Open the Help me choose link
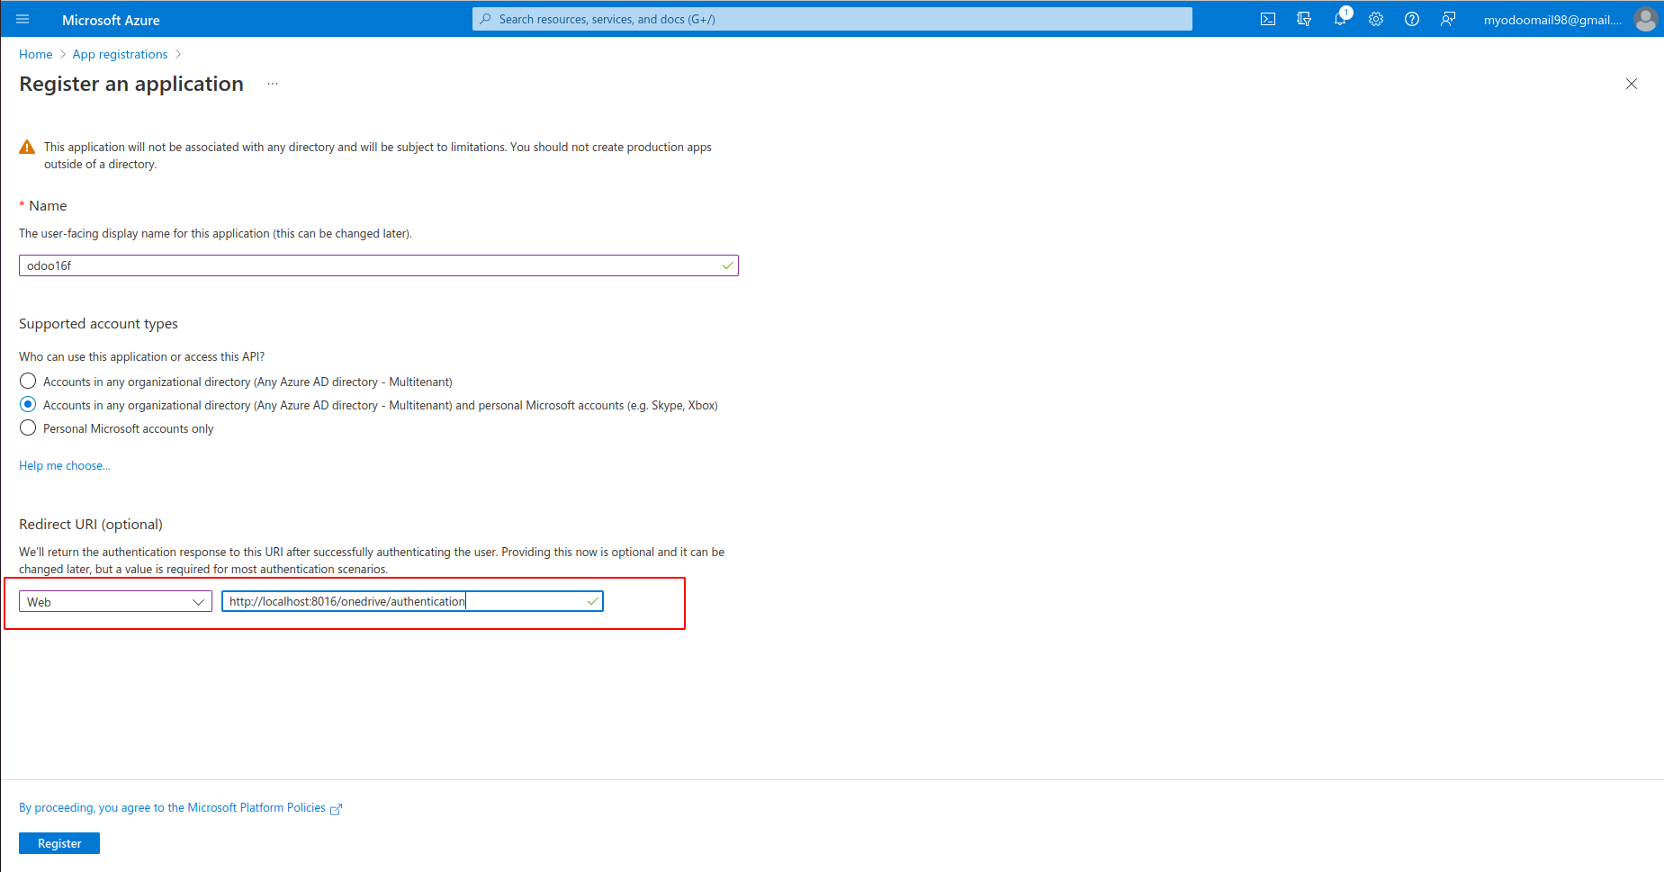Viewport: 1664px width, 872px height. (64, 465)
